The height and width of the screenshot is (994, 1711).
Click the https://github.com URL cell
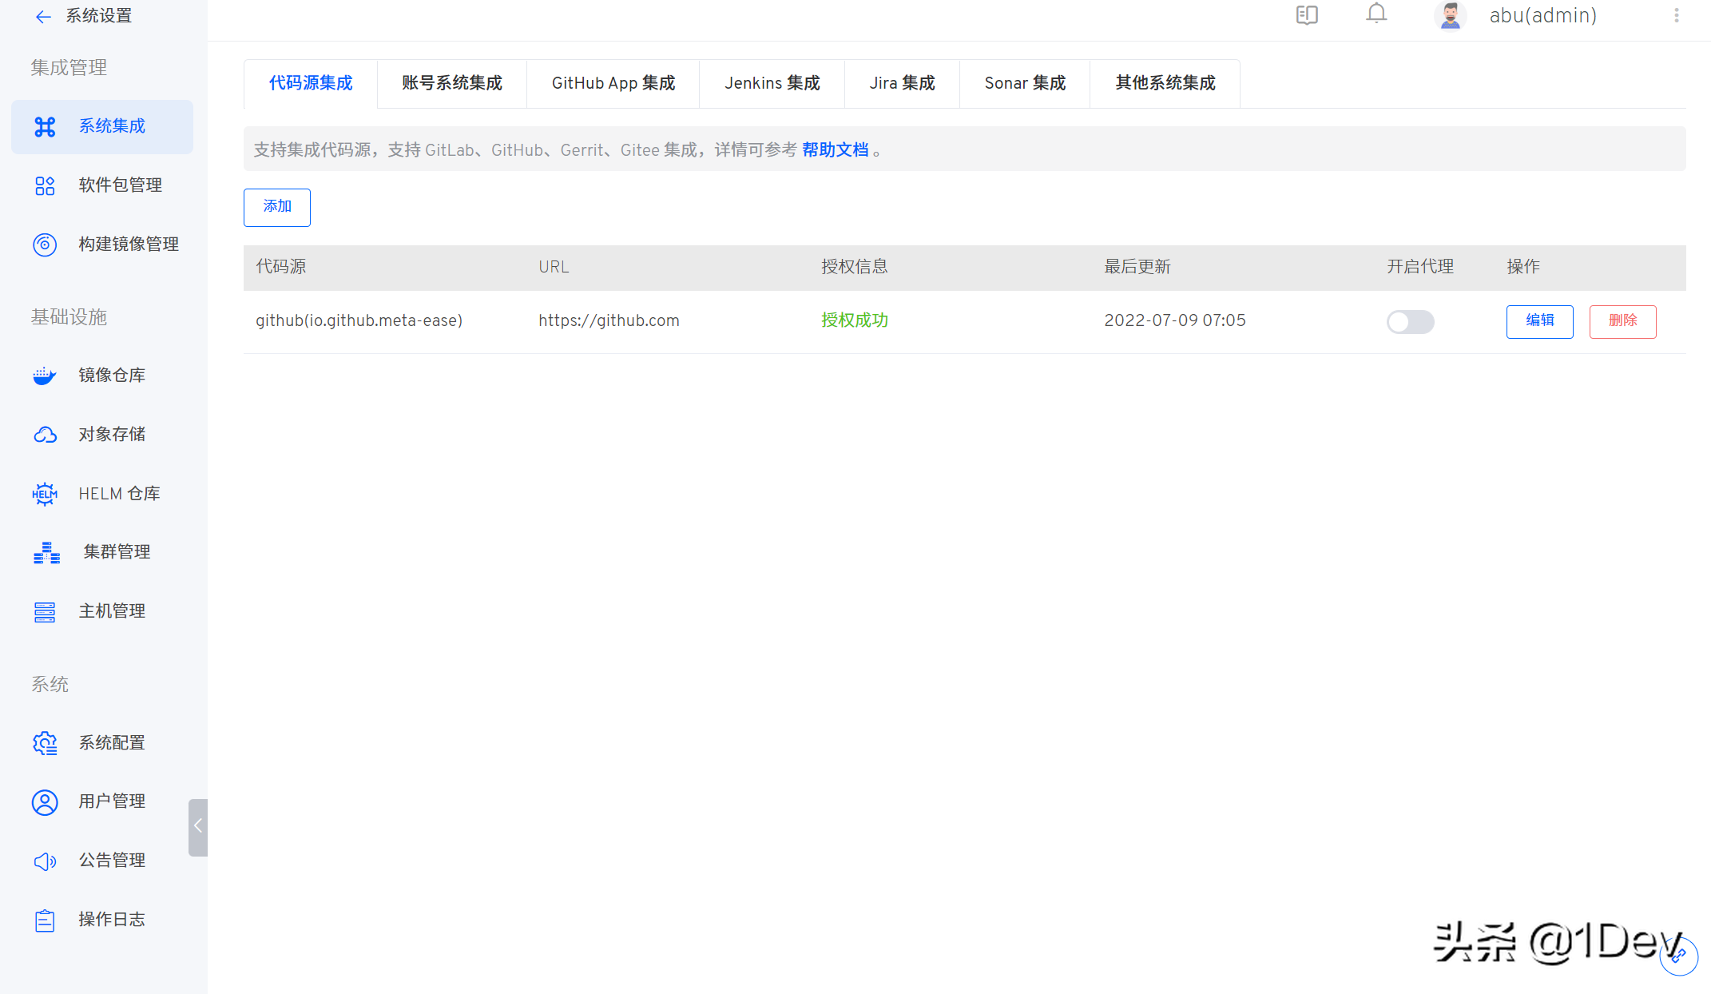pyautogui.click(x=609, y=321)
